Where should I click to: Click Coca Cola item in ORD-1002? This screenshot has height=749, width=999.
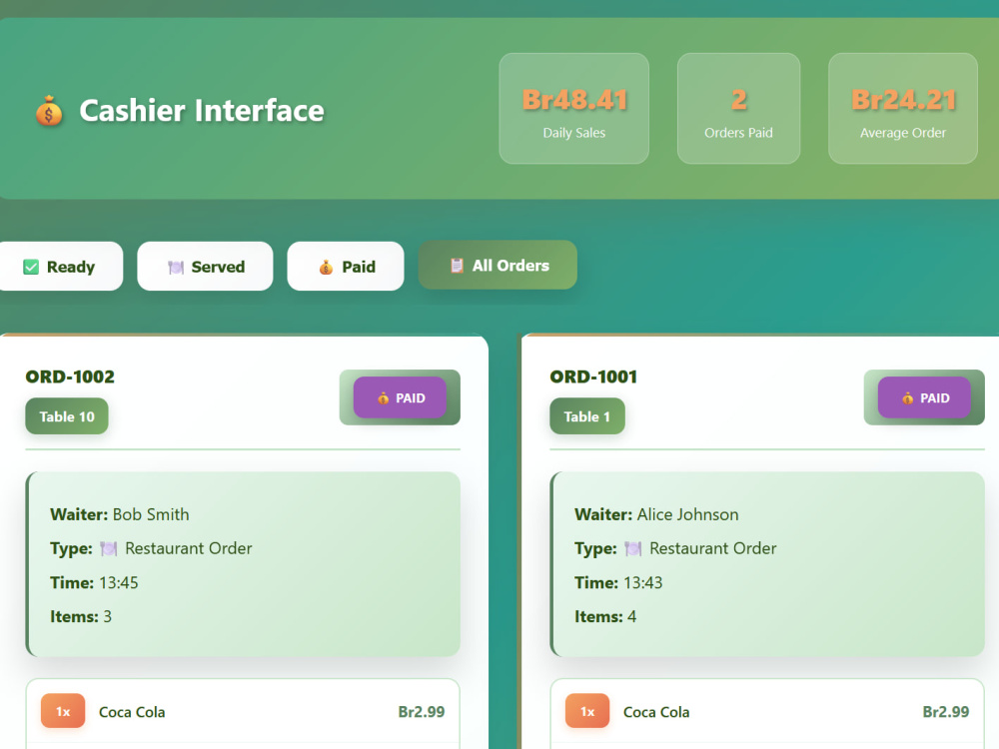[132, 712]
